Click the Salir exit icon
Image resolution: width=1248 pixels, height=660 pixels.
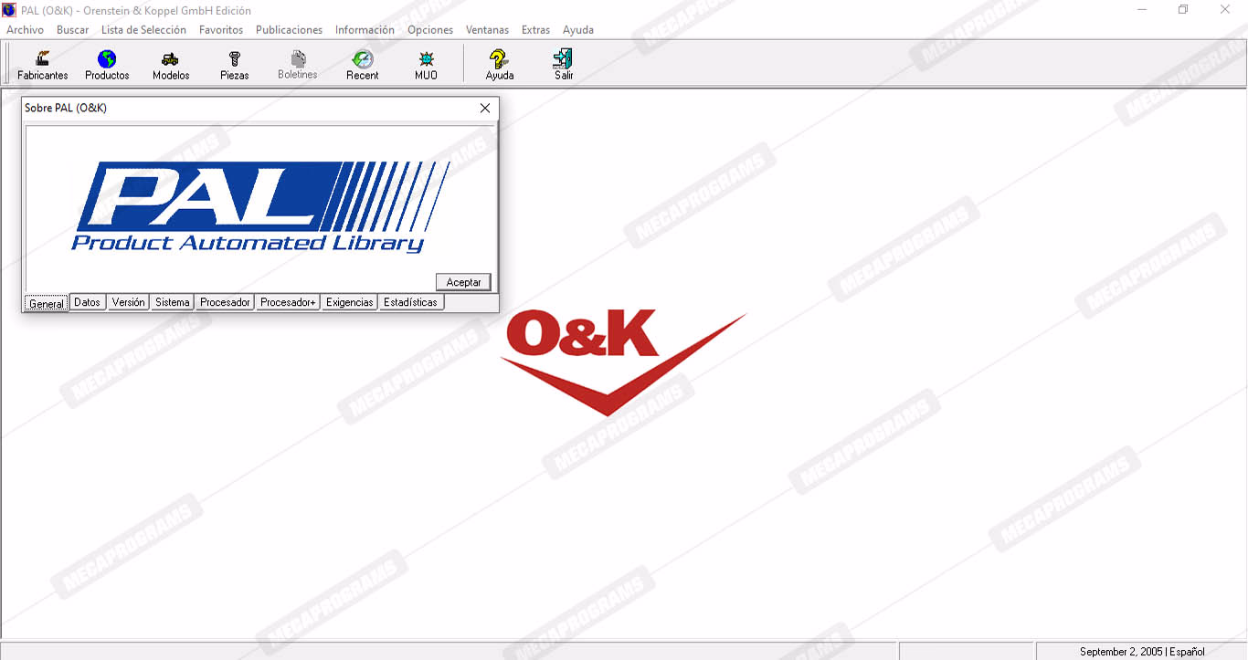point(564,65)
